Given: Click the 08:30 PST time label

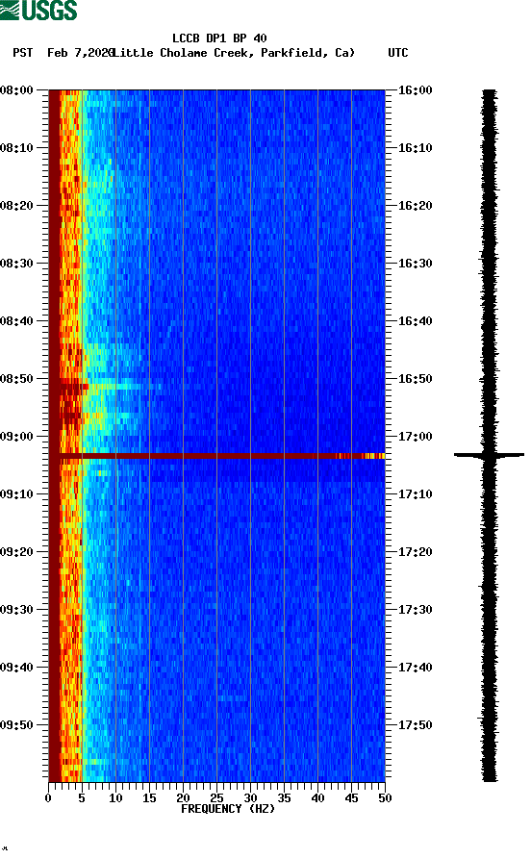Looking at the screenshot, I should [17, 263].
